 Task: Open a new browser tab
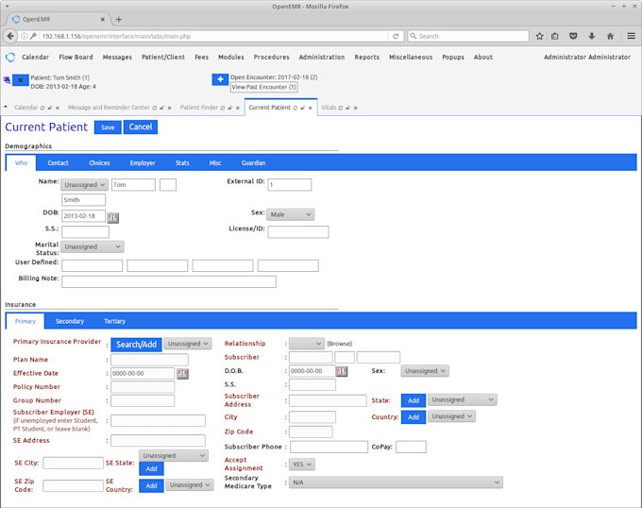point(118,19)
